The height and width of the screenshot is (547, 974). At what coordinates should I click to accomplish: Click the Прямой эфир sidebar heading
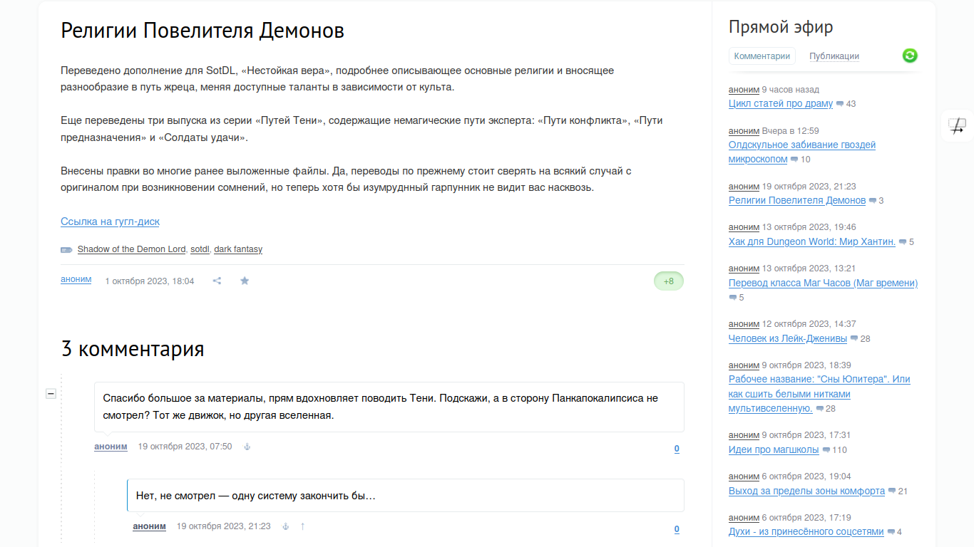781,27
